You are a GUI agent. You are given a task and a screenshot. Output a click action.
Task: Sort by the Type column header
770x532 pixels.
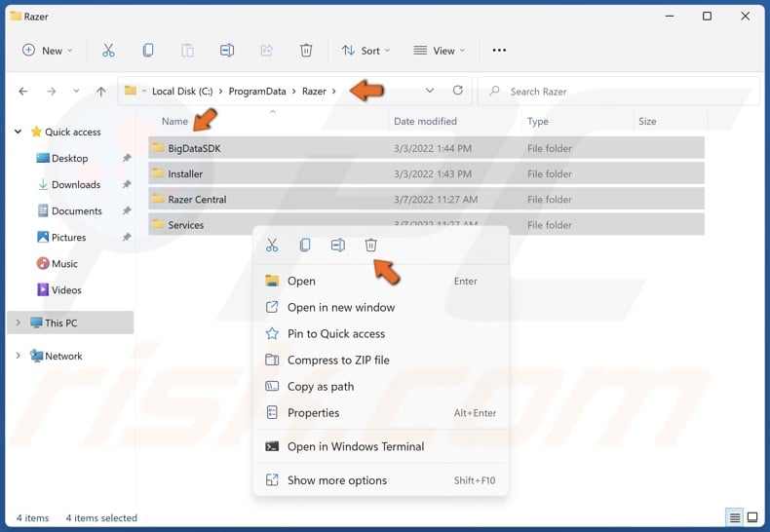[538, 121]
